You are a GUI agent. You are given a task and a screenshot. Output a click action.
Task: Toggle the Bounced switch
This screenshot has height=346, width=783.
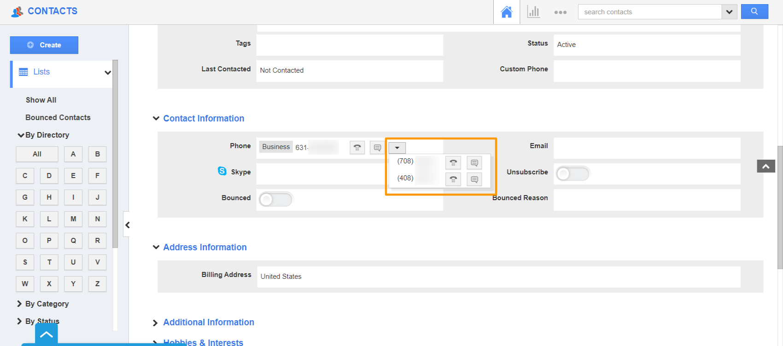pyautogui.click(x=275, y=200)
